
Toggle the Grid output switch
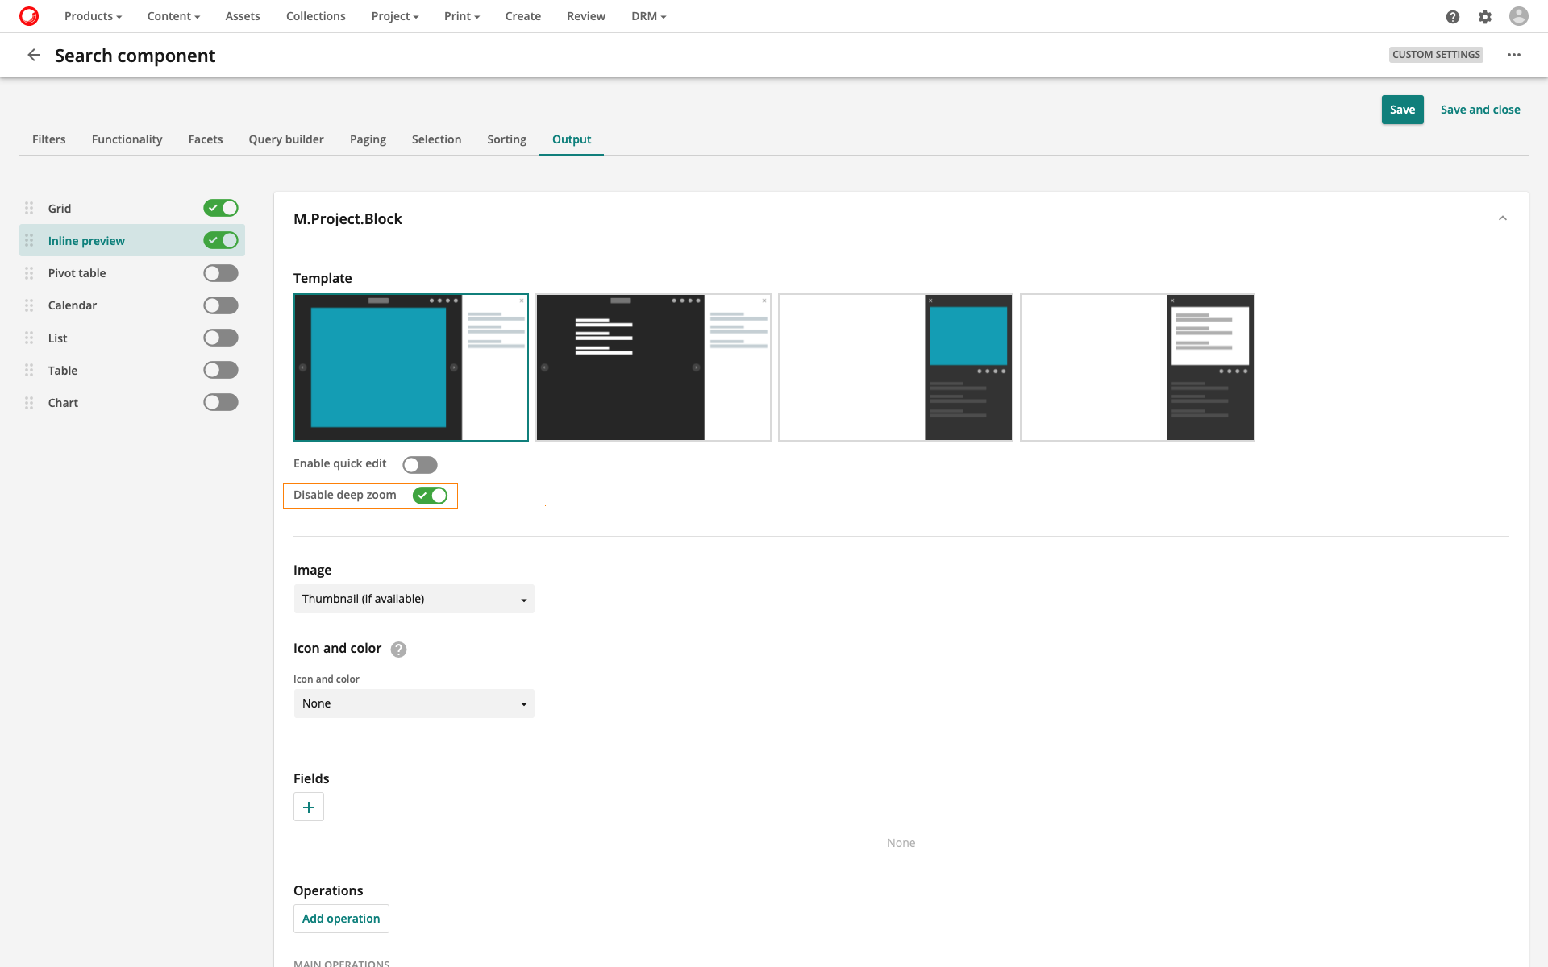coord(221,208)
